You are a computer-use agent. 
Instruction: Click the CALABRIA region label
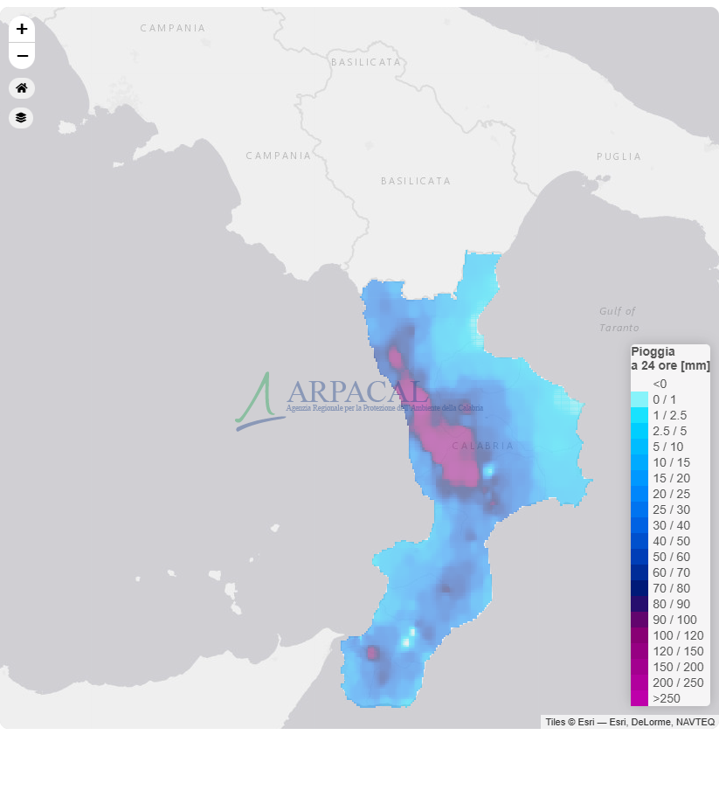[481, 446]
